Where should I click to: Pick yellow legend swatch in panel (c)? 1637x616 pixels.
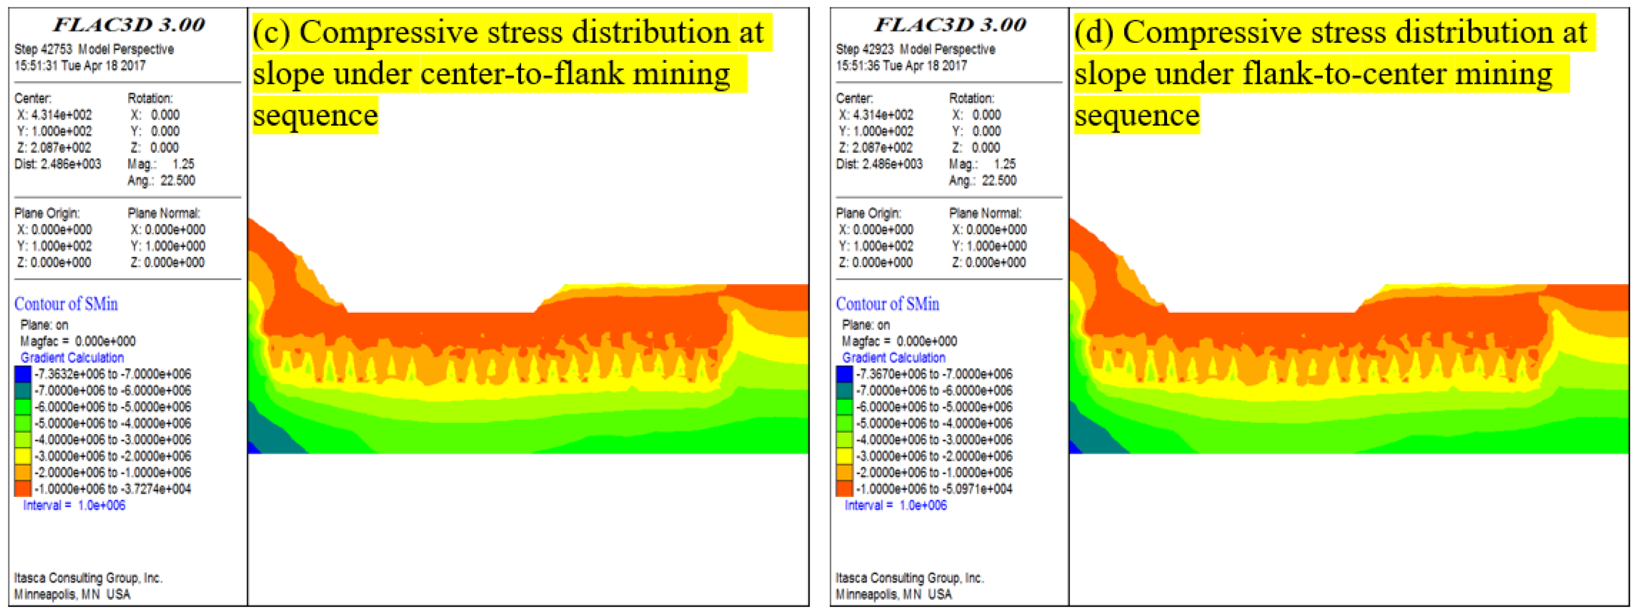pos(22,456)
